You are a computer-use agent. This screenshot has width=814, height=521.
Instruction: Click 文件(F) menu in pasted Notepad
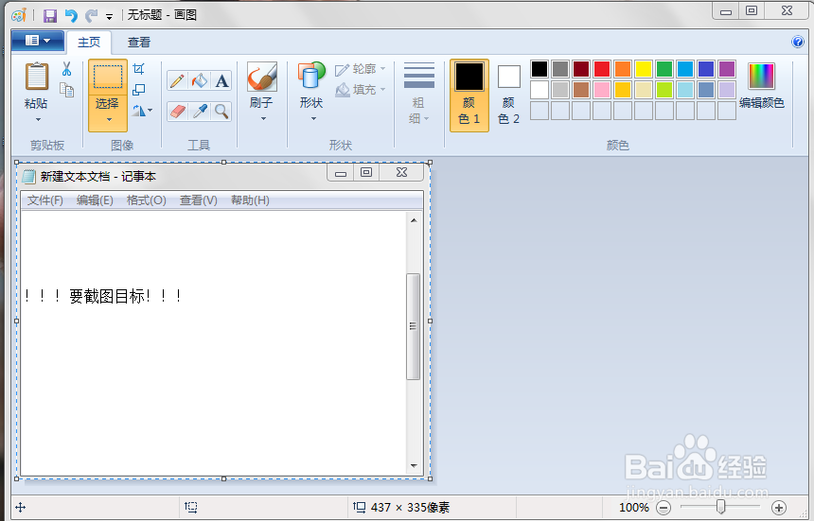45,200
